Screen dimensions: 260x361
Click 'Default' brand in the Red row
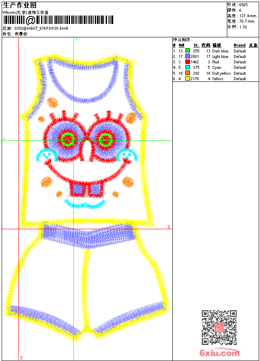pyautogui.click(x=240, y=62)
